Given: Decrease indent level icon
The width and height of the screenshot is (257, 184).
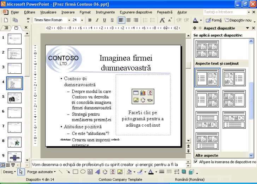Looking at the screenshot, I should pos(179,20).
